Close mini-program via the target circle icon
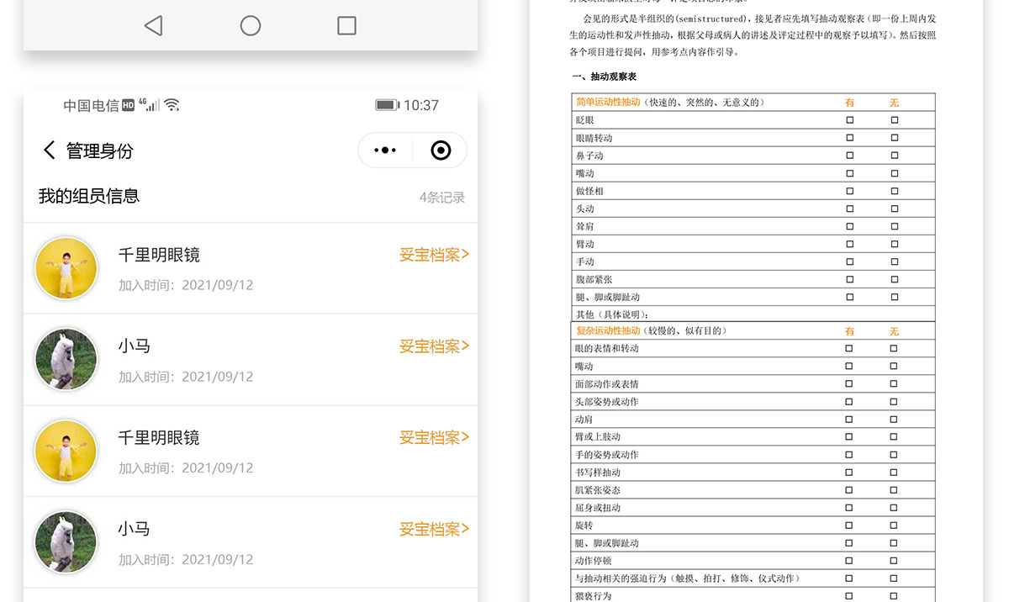The image size is (1009, 602). [x=441, y=150]
